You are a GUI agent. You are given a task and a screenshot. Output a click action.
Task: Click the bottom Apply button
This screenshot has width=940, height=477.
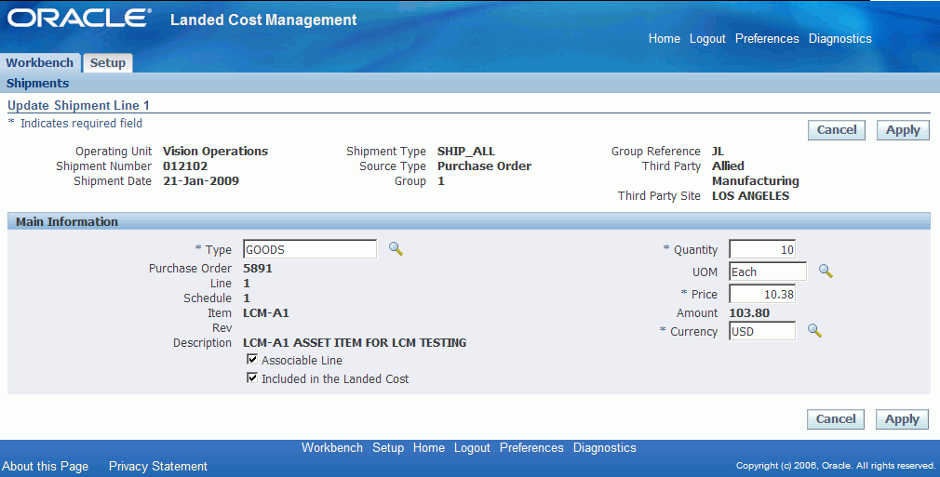tap(902, 419)
